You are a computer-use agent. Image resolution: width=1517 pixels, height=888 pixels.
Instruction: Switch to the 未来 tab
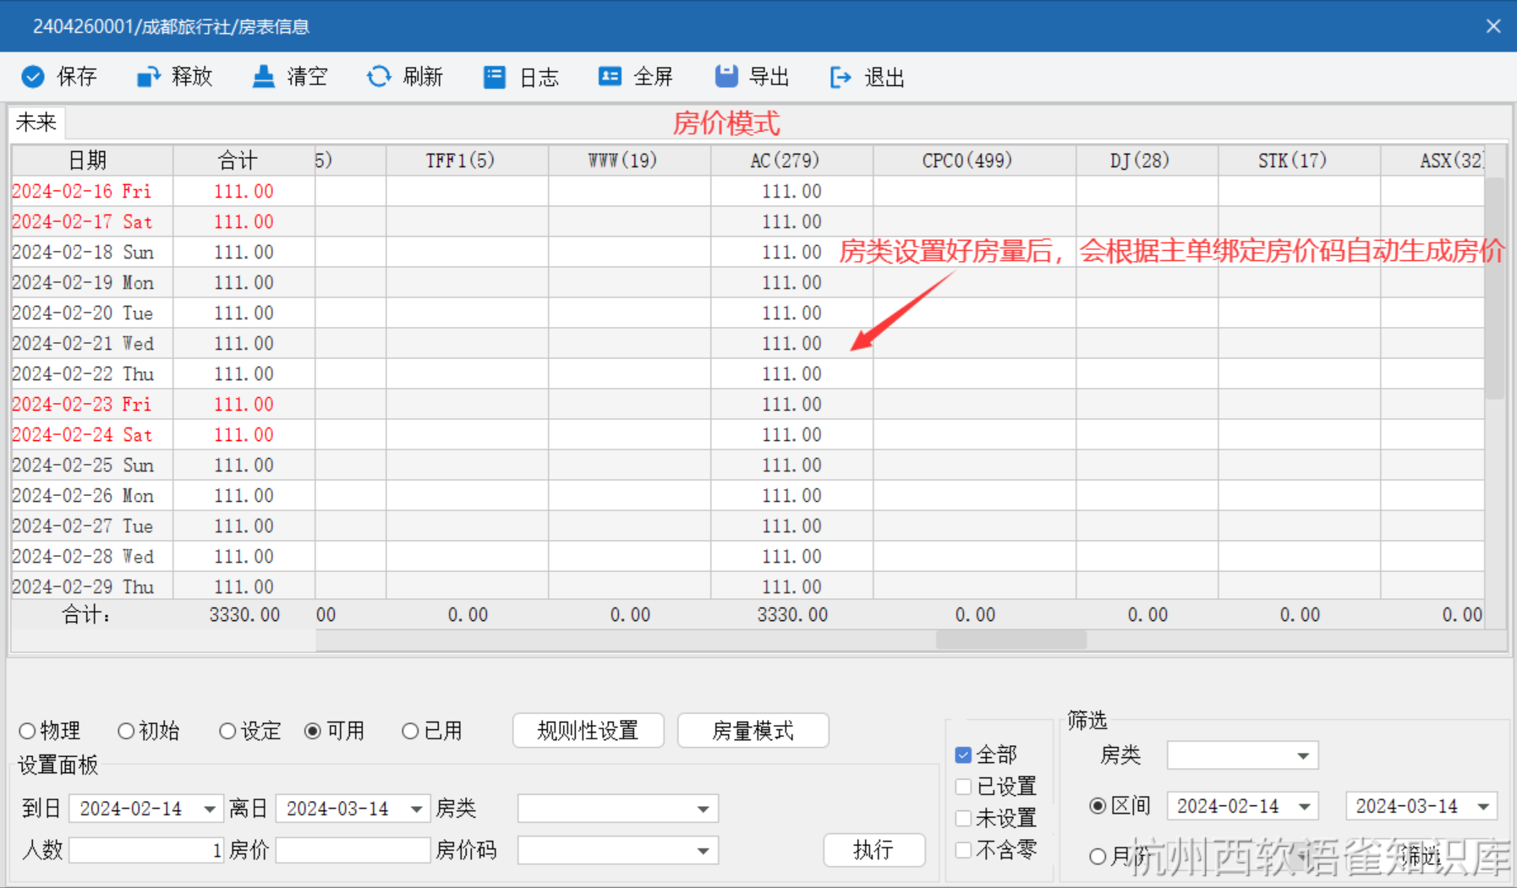pos(36,123)
